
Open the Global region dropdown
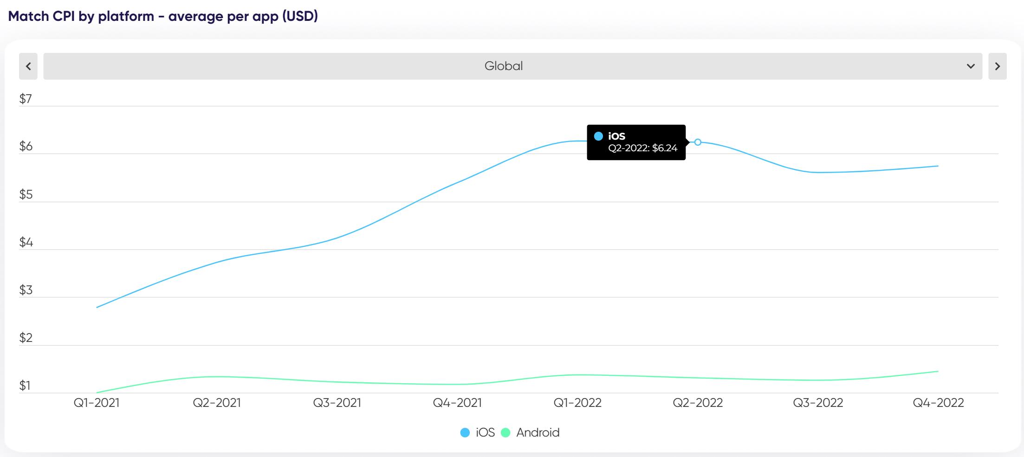(x=503, y=66)
